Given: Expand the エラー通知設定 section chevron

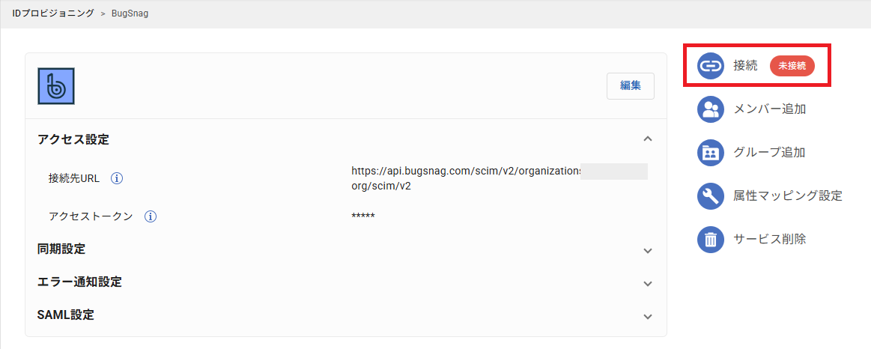Looking at the screenshot, I should [647, 283].
